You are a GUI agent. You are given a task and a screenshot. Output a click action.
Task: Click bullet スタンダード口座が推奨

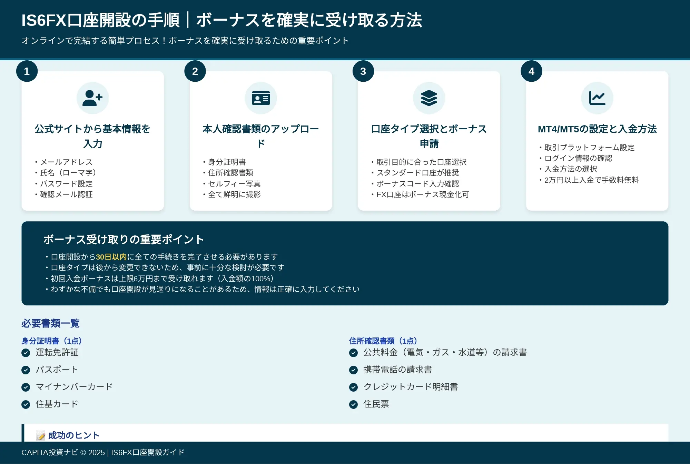415,173
